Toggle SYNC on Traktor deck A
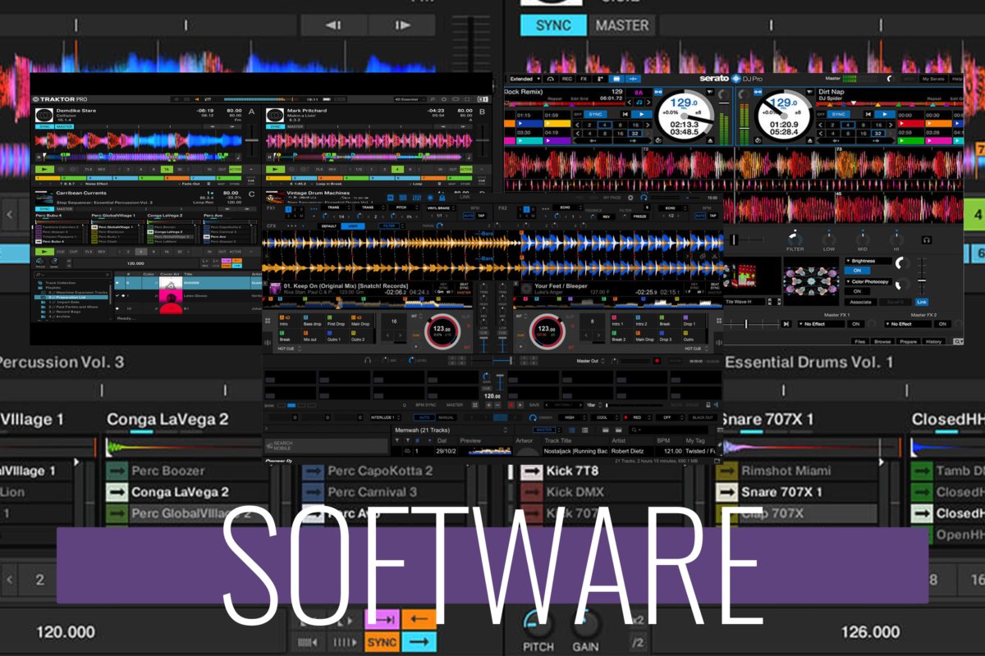 point(44,127)
